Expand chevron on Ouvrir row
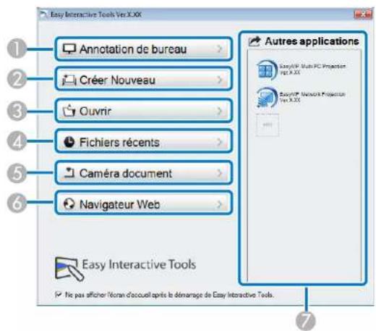The width and height of the screenshot is (376, 331). point(219,111)
